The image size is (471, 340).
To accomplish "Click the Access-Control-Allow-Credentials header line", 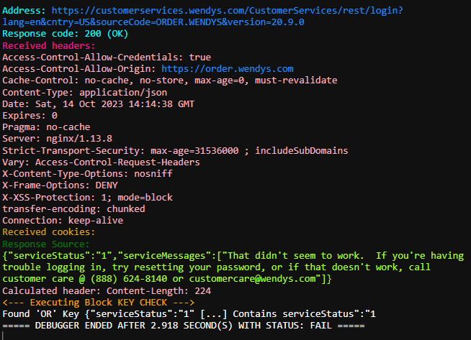I will coord(107,57).
